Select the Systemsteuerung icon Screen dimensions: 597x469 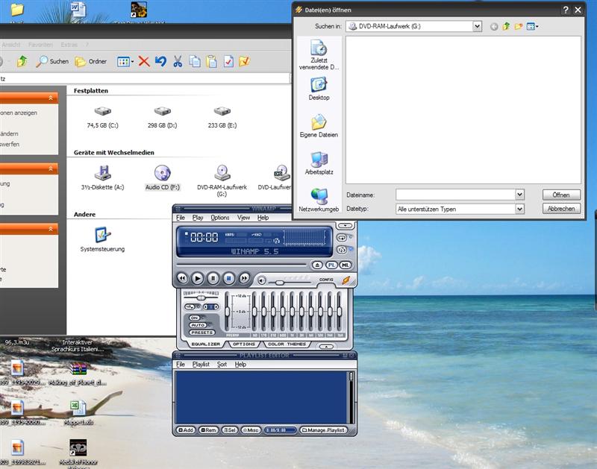pyautogui.click(x=102, y=239)
